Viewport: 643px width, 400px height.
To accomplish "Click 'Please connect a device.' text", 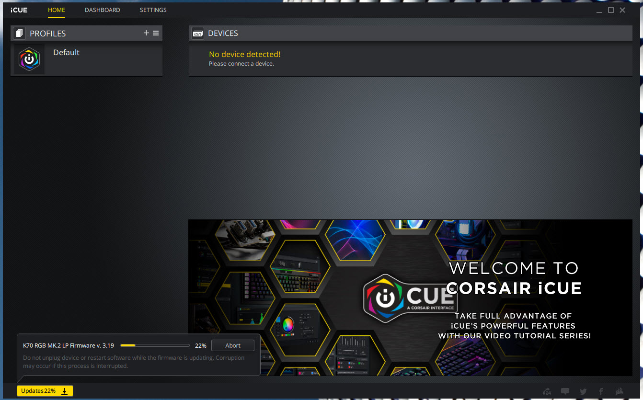I will coord(241,64).
